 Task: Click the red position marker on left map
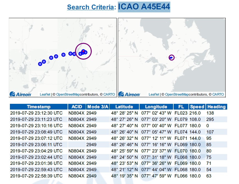(83, 51)
